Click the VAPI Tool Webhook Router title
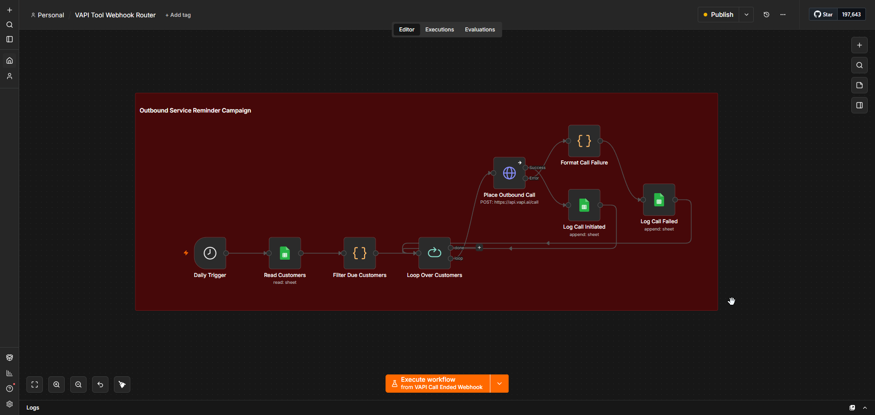This screenshot has height=415, width=875. [115, 15]
